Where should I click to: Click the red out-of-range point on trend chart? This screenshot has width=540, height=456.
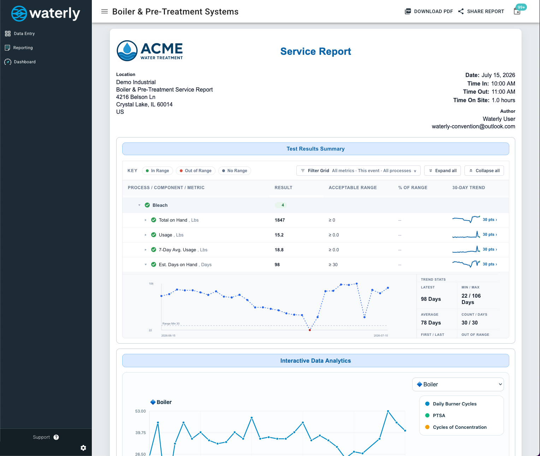[x=310, y=330]
